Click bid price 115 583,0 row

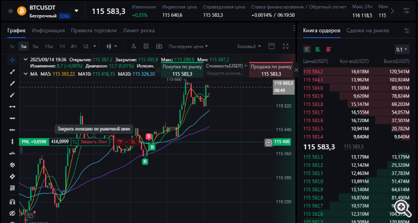(x=356, y=182)
